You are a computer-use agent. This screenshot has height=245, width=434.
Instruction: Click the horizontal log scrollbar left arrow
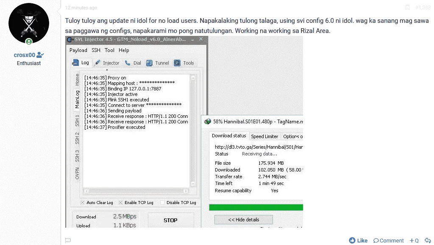tap(86, 191)
